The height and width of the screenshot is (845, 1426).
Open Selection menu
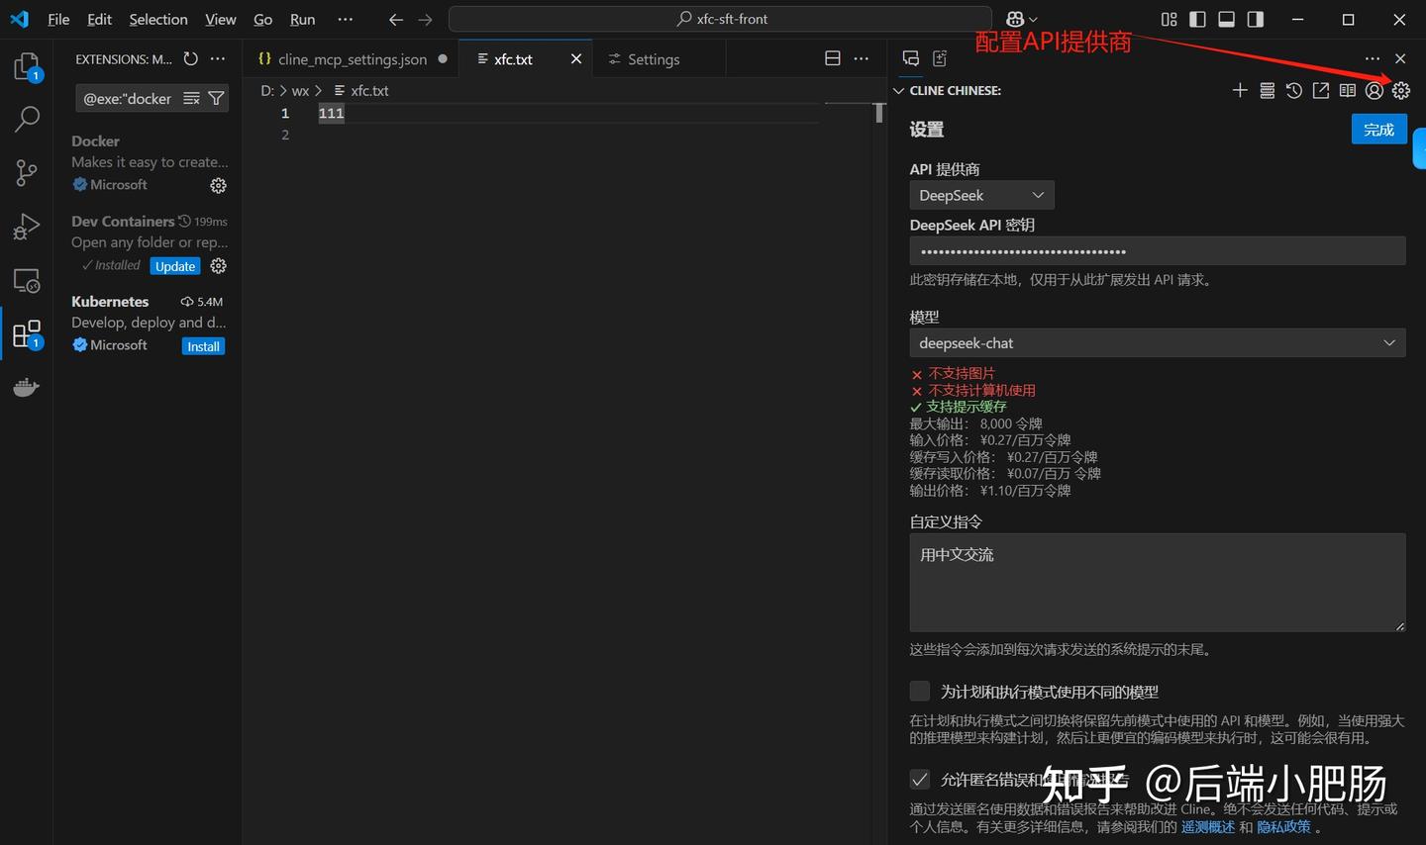coord(158,19)
